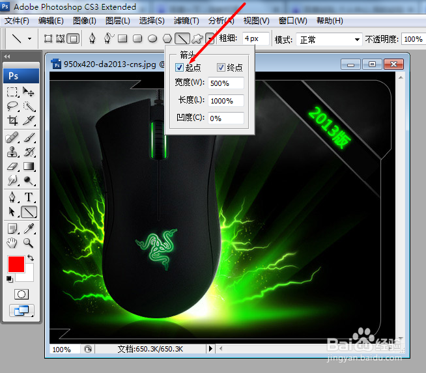Reset default foreground and background colors
This screenshot has width=426, height=373.
(10, 279)
